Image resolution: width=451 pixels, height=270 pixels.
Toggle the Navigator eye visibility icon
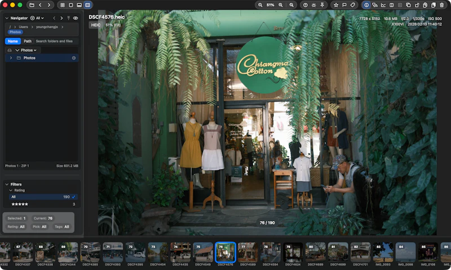(76, 18)
